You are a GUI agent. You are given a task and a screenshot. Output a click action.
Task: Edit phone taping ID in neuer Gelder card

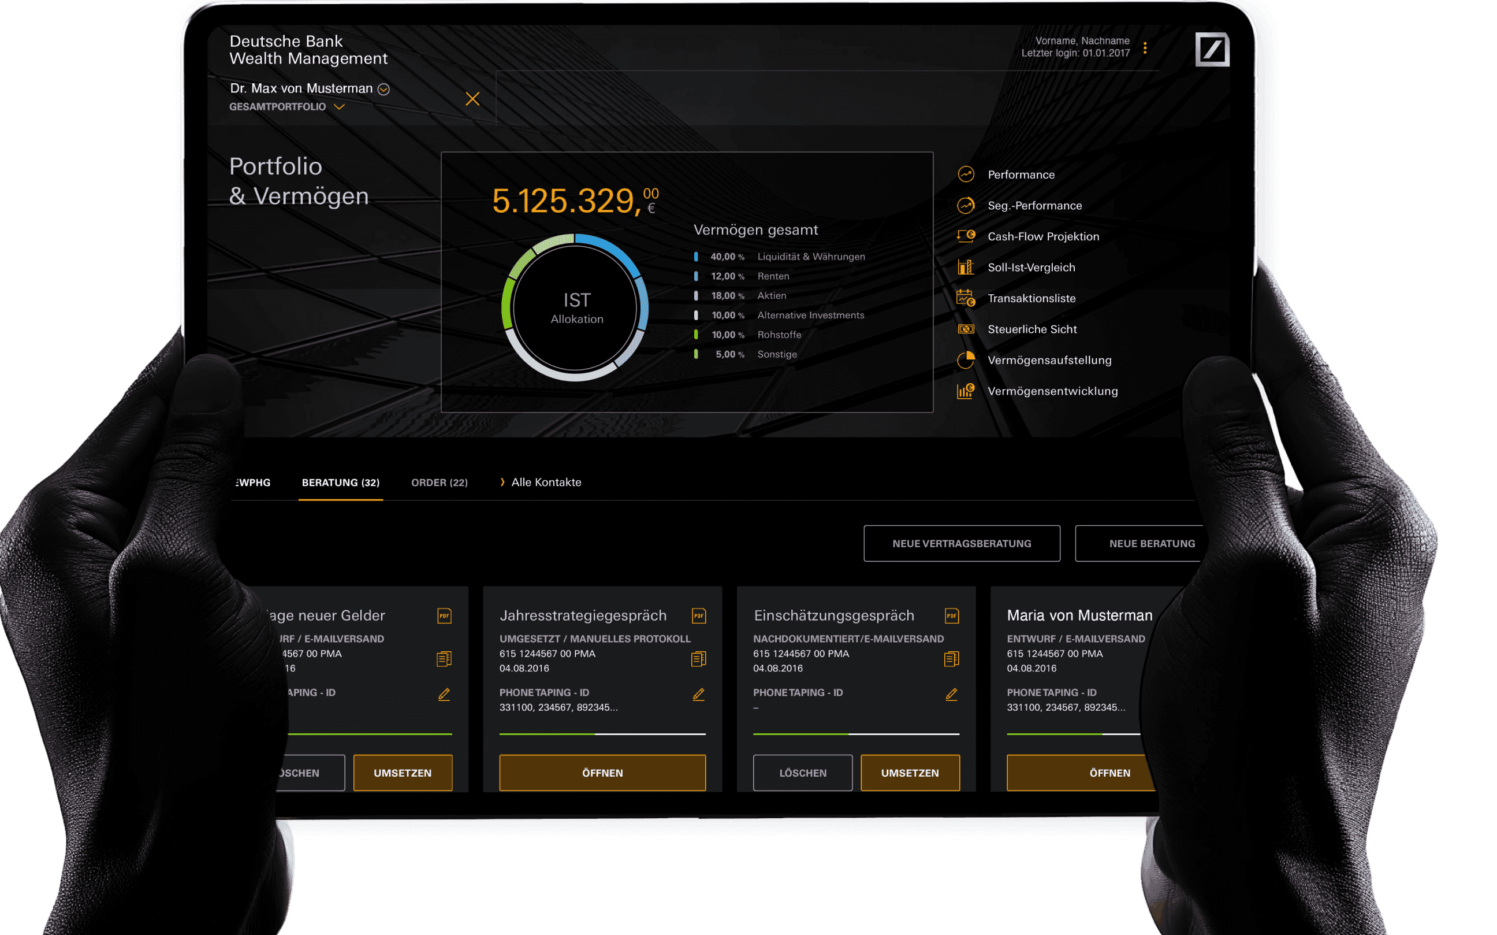(444, 695)
